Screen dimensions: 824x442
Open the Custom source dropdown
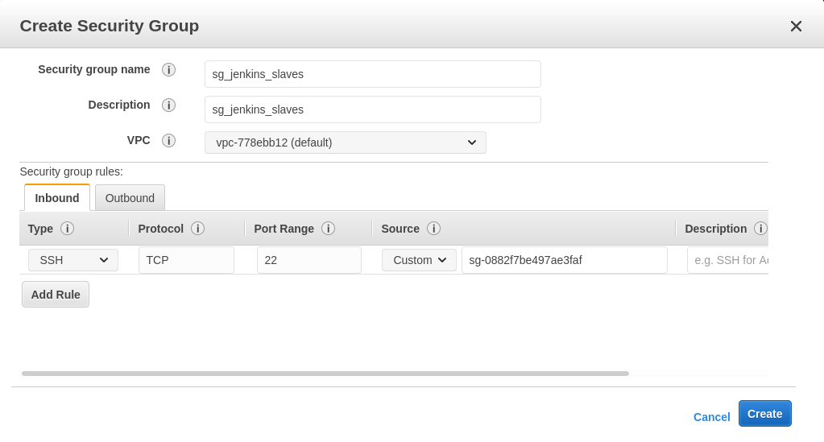[419, 260]
